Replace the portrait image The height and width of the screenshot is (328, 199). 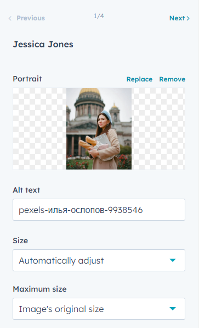(x=139, y=79)
